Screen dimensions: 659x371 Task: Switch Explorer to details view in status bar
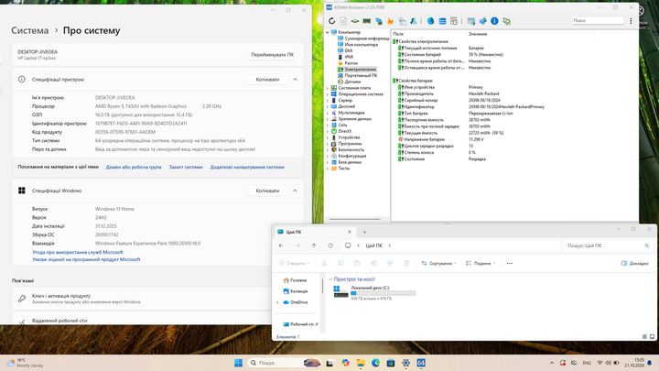(x=644, y=336)
